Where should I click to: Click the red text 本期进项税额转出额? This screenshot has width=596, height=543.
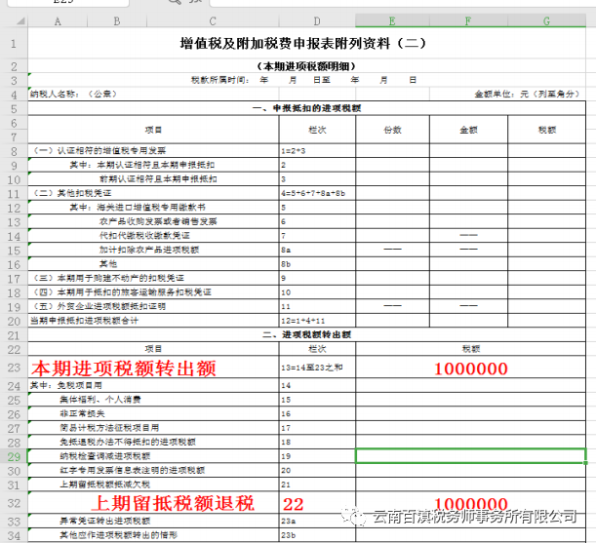coord(124,368)
